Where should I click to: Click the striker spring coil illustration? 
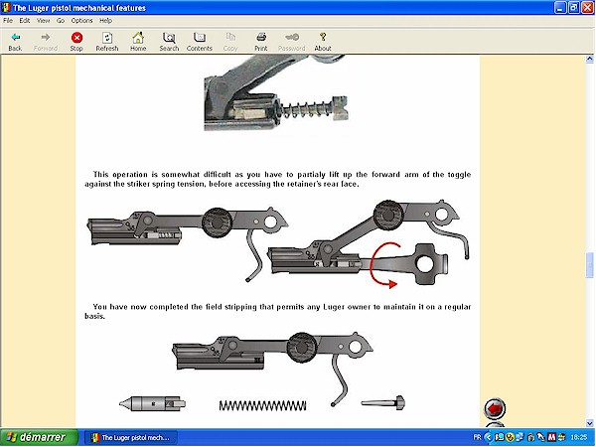262,405
